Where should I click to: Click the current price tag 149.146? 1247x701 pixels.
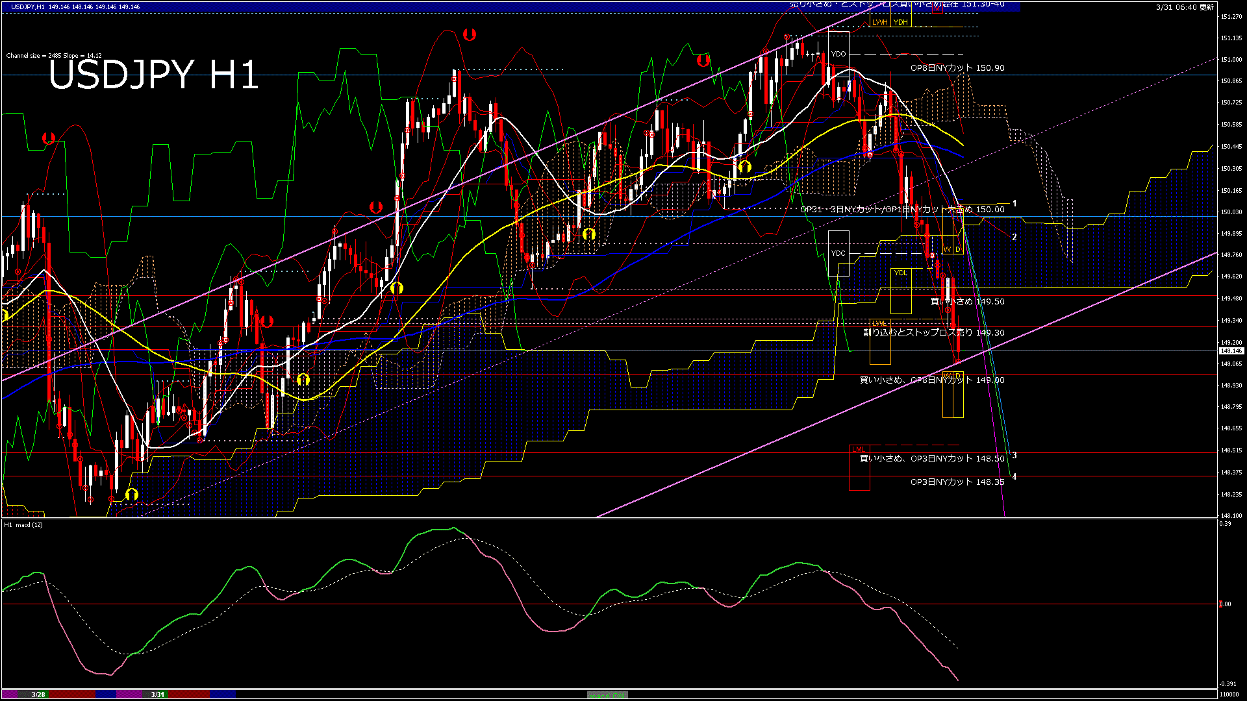pyautogui.click(x=1231, y=351)
